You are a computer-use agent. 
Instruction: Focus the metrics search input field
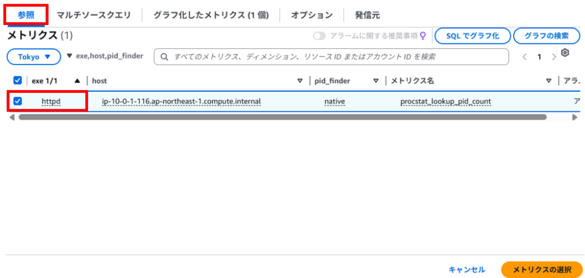tap(331, 57)
